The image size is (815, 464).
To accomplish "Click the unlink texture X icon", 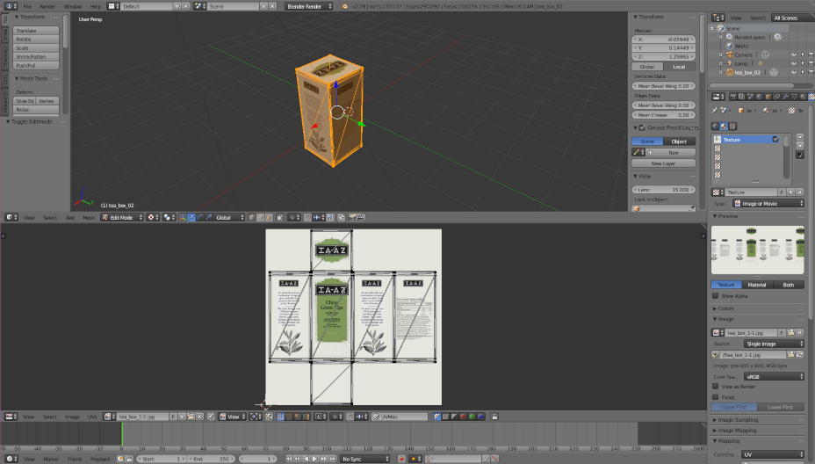I will point(800,192).
